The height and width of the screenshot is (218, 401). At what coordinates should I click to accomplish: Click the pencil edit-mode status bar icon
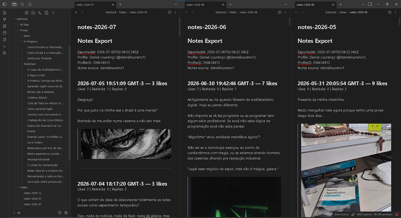pyautogui.click(x=353, y=214)
